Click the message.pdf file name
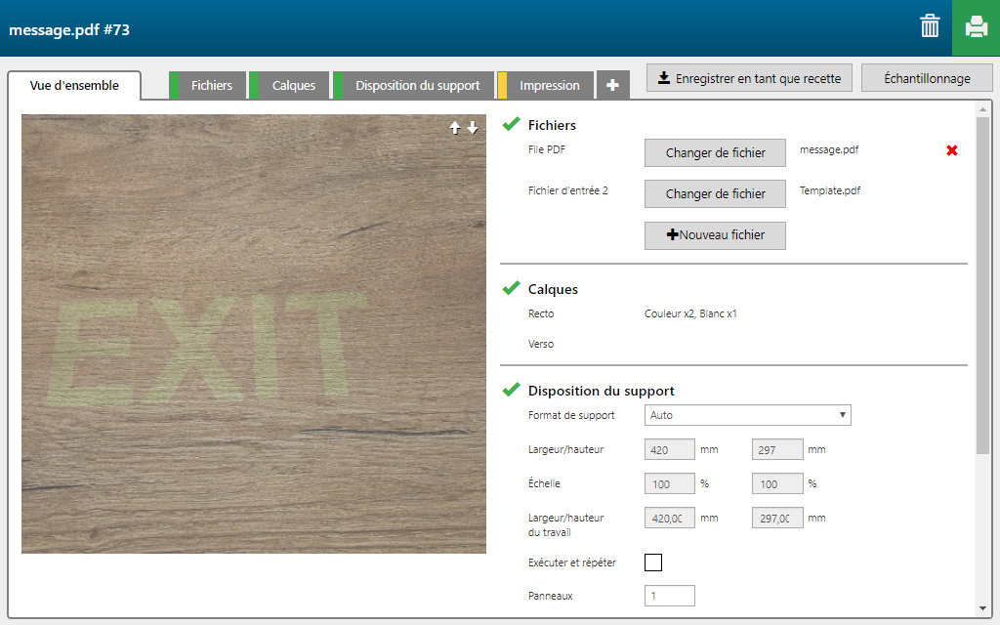 coord(829,149)
